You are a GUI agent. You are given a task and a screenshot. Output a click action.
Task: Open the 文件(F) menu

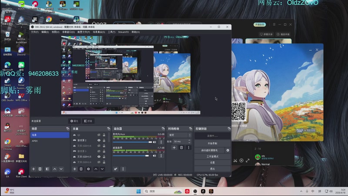[35, 32]
